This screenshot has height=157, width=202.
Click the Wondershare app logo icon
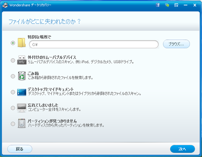coord(5,5)
